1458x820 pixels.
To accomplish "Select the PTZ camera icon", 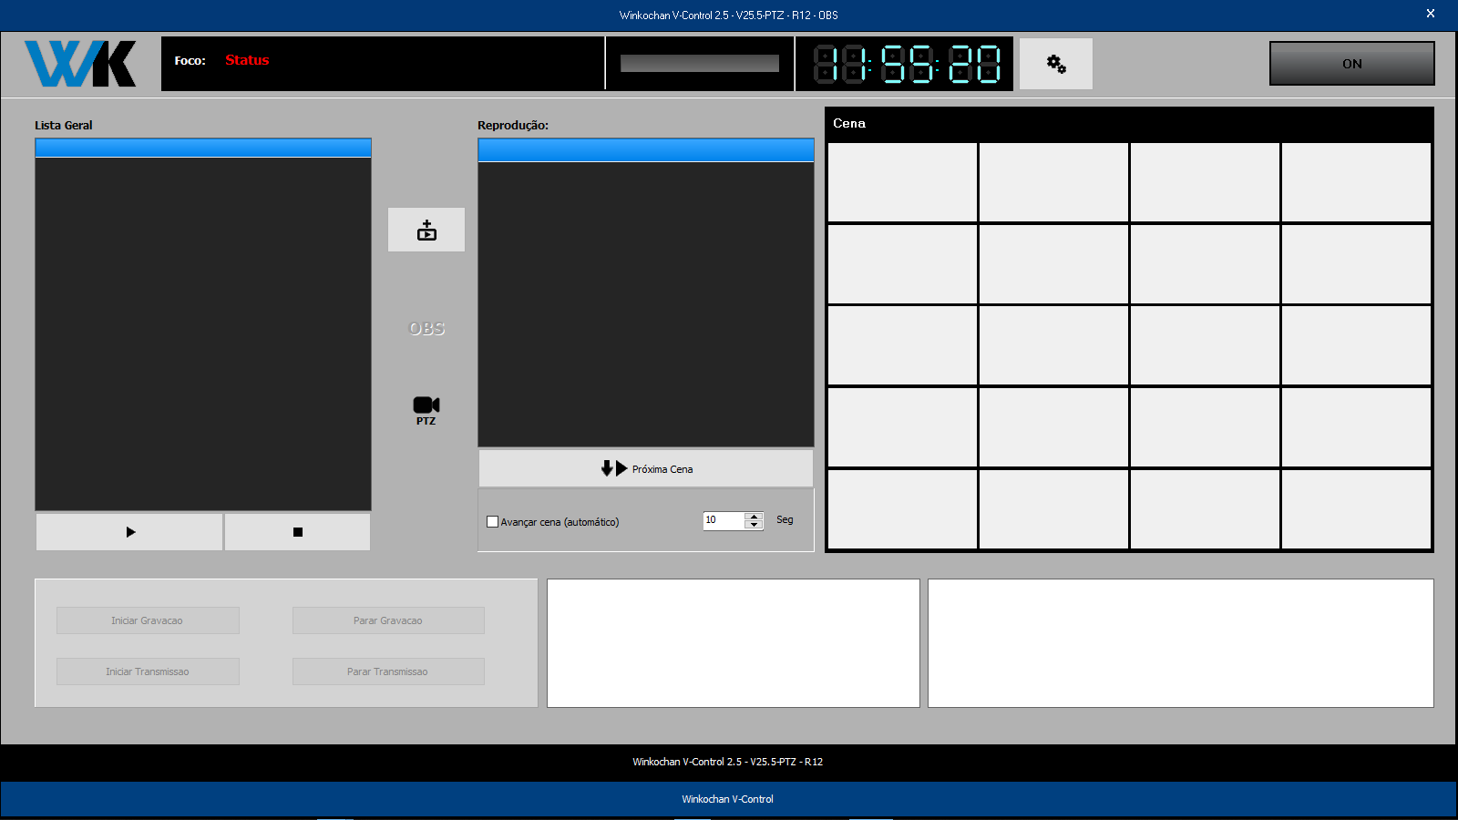I will pyautogui.click(x=426, y=408).
